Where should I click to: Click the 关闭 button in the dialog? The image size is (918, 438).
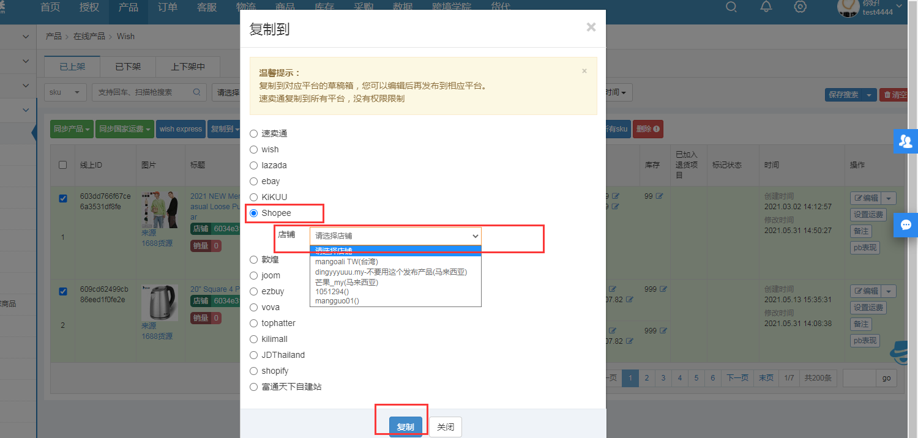(x=446, y=427)
